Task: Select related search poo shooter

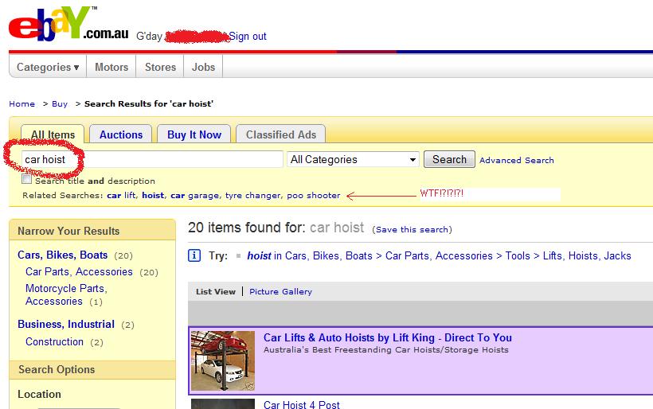Action: 313,195
